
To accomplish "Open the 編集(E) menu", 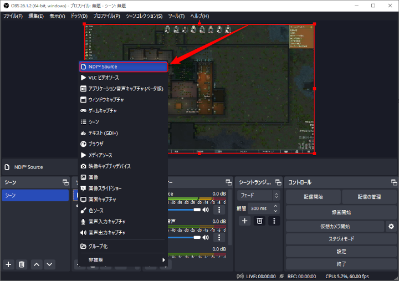I will [x=36, y=16].
